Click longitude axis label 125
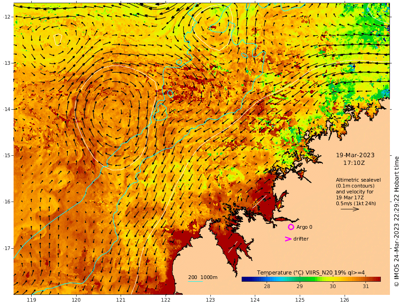 coord(300,300)
